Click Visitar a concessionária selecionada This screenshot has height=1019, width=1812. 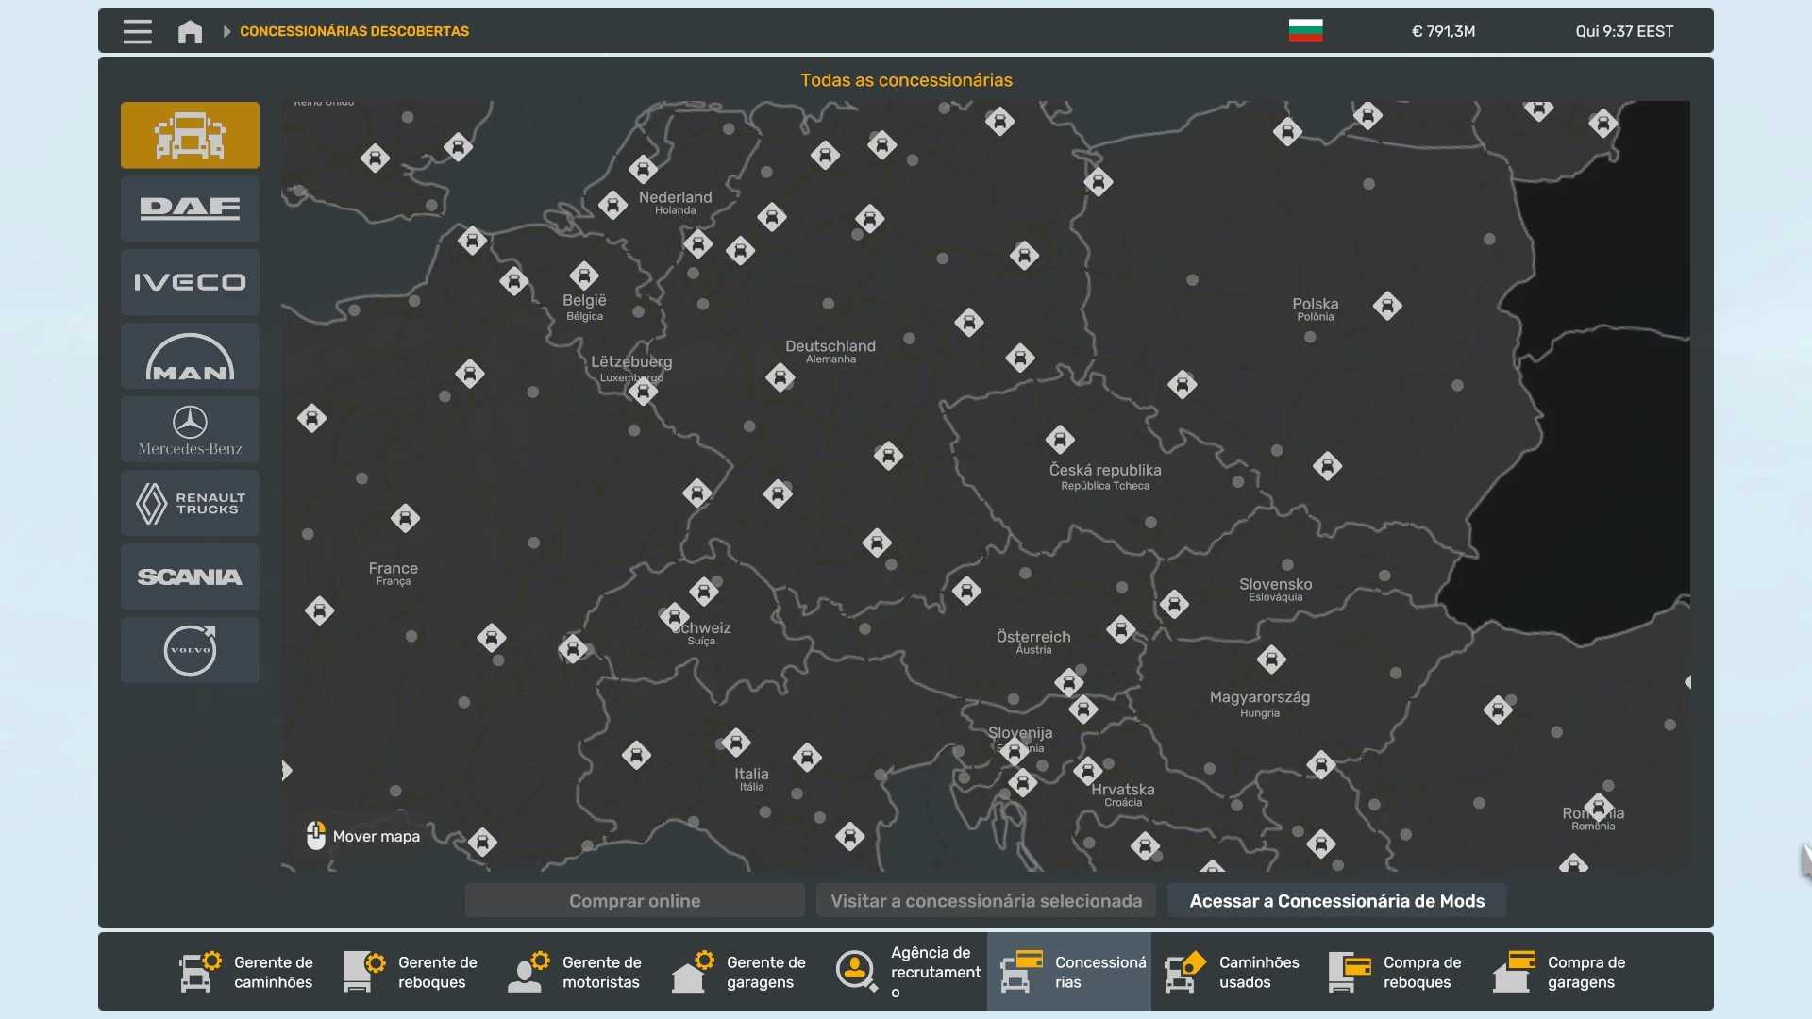(x=985, y=901)
